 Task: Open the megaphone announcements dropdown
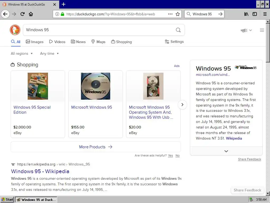click(x=246, y=30)
